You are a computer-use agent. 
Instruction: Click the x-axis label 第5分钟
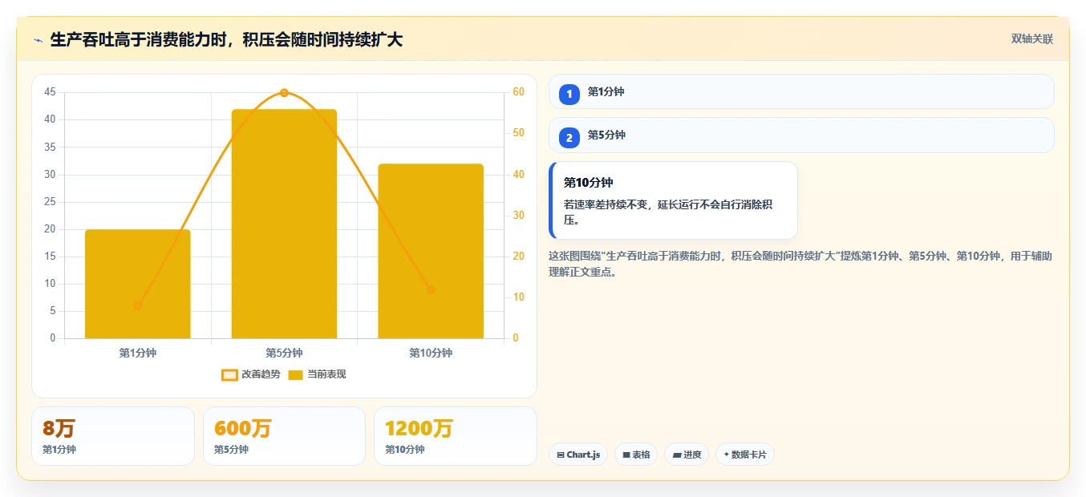click(x=284, y=353)
